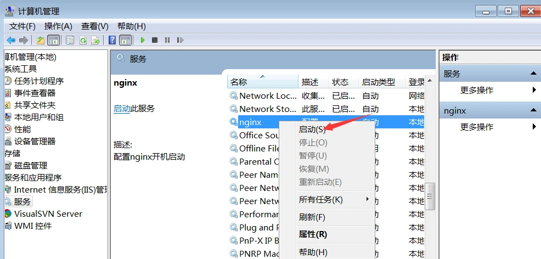Click the Stop Service square icon

tap(155, 41)
